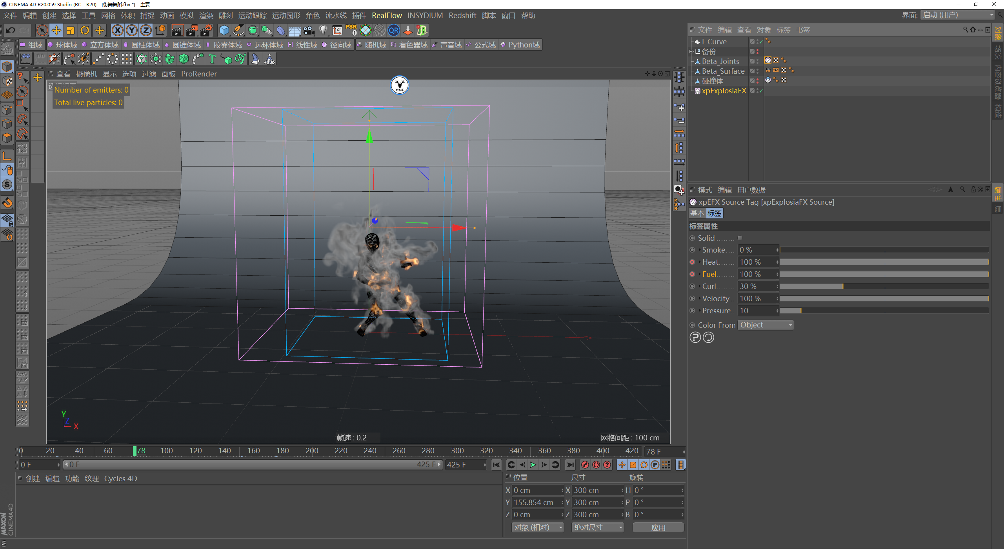The height and width of the screenshot is (549, 1004).
Task: Open the RealFlow menu
Action: point(386,15)
